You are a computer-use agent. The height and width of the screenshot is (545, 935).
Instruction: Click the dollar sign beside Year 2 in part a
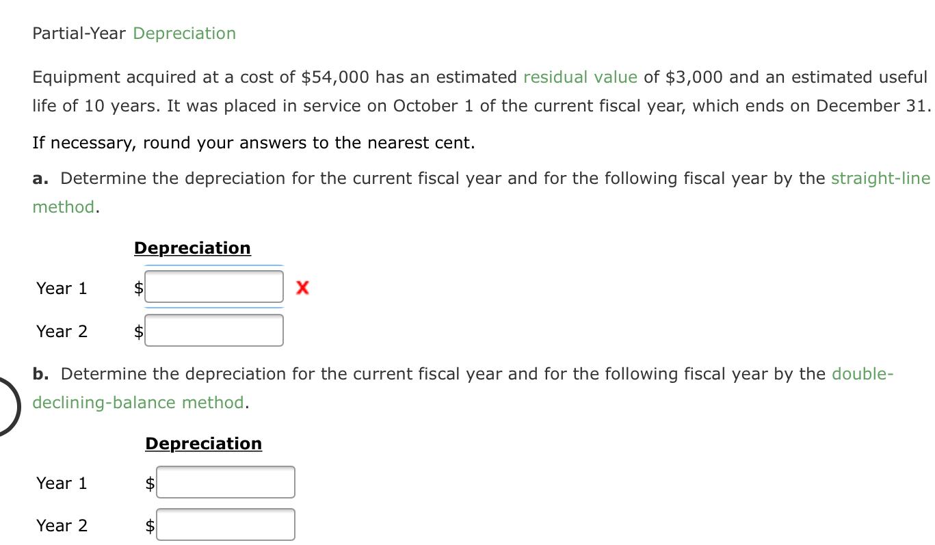(137, 331)
